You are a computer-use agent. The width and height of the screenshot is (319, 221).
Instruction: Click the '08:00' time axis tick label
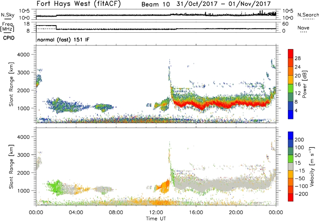tap(116, 213)
